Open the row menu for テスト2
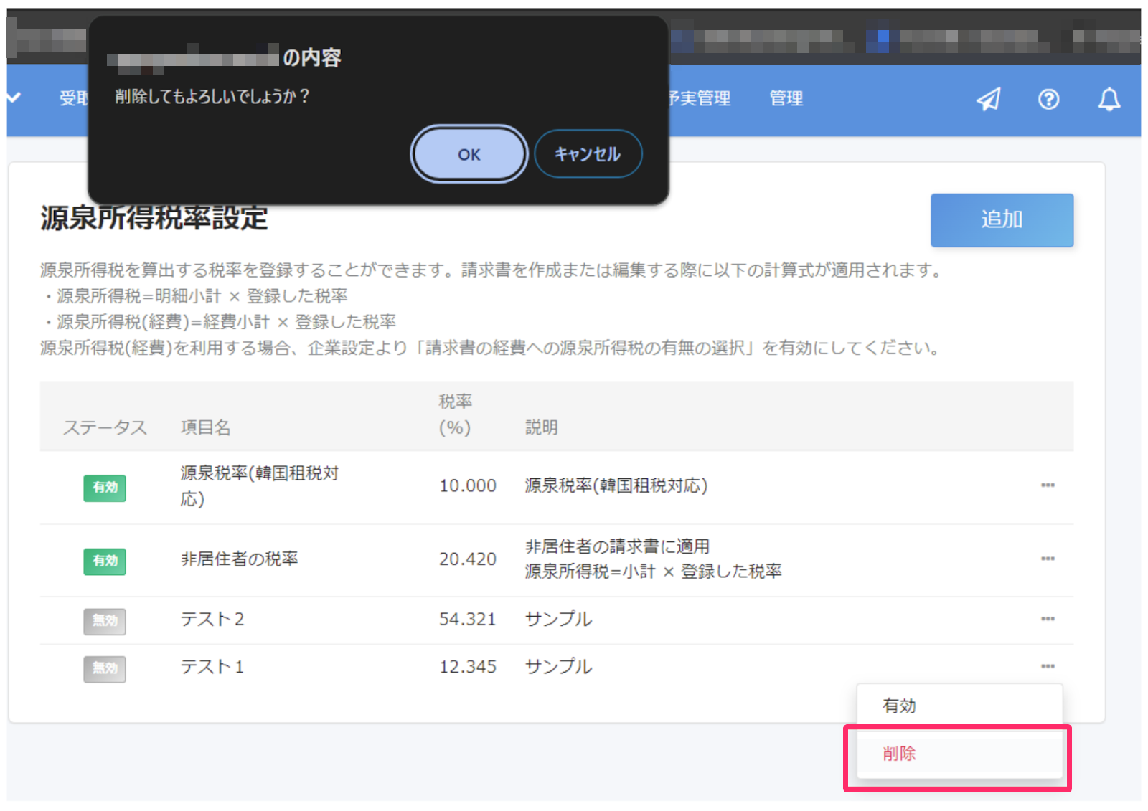1148x811 pixels. click(x=1048, y=619)
